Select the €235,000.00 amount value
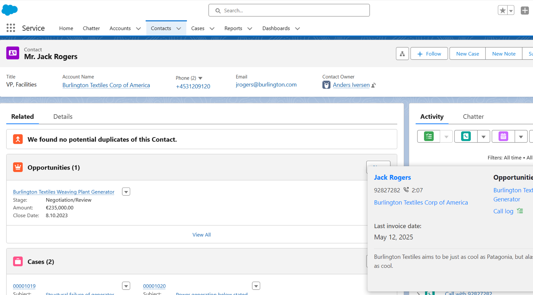 click(60, 208)
